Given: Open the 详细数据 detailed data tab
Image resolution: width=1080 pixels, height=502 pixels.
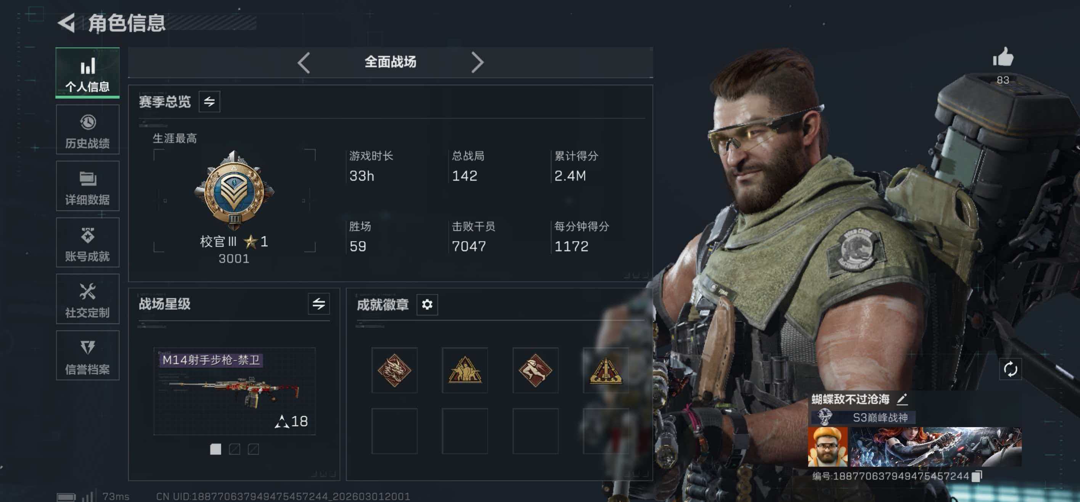Looking at the screenshot, I should (x=88, y=186).
